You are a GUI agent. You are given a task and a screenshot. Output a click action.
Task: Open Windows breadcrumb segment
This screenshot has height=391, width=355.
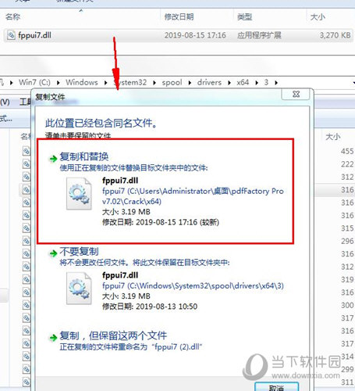pyautogui.click(x=82, y=82)
